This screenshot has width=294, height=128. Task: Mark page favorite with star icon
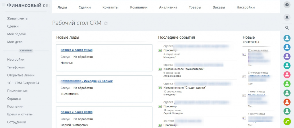[x=106, y=23]
